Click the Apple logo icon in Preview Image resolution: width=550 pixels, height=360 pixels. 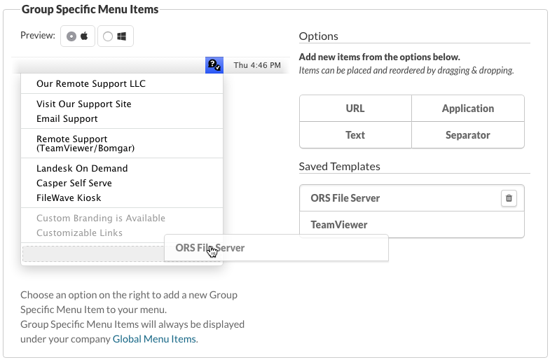coord(84,36)
